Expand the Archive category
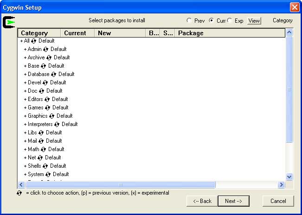The width and height of the screenshot is (302, 215). click(x=25, y=58)
